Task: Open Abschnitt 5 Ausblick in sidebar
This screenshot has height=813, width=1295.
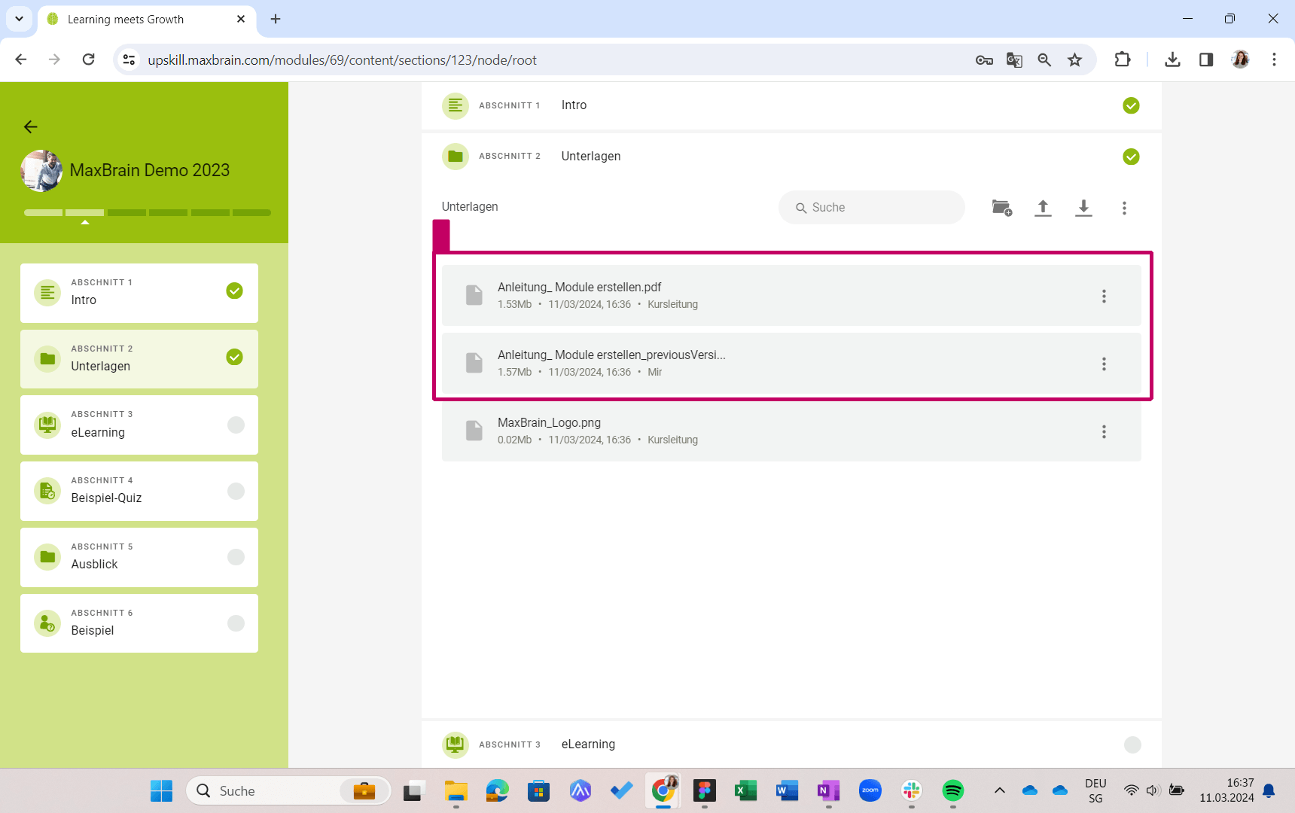Action: pyautogui.click(x=139, y=557)
